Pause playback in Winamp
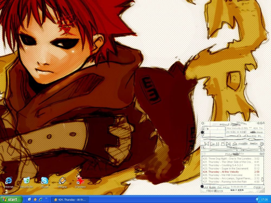The height and width of the screenshot is (203, 271). 218,144
